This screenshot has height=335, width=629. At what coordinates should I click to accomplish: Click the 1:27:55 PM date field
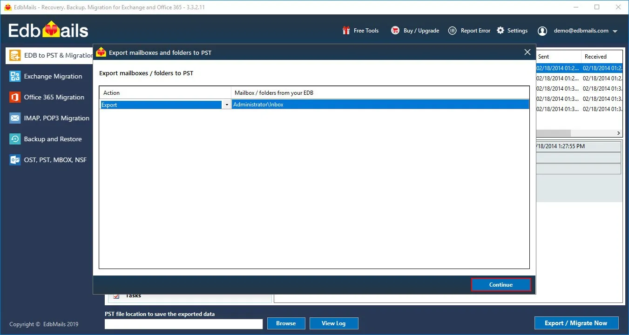578,146
